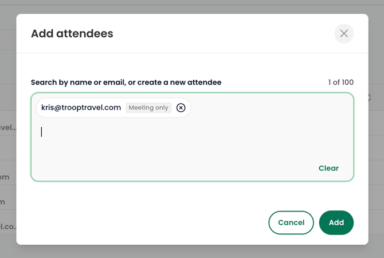Cancel adding attendees
Viewport: 384px width, 258px height.
click(291, 222)
